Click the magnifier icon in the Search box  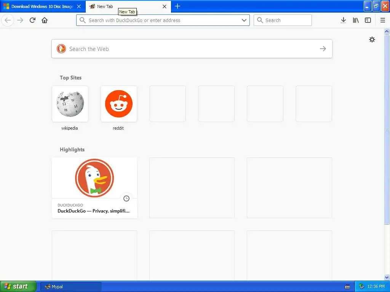tap(260, 20)
